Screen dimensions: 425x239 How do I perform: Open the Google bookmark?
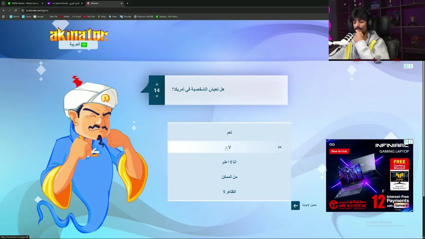tap(39, 17)
